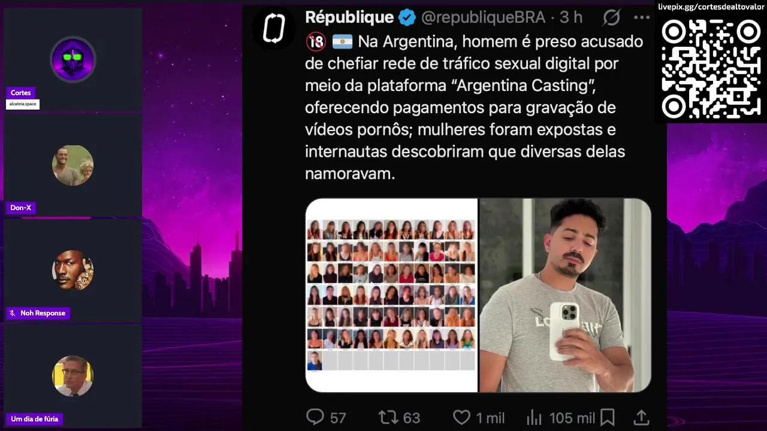Click the blue verified badge

tap(407, 18)
